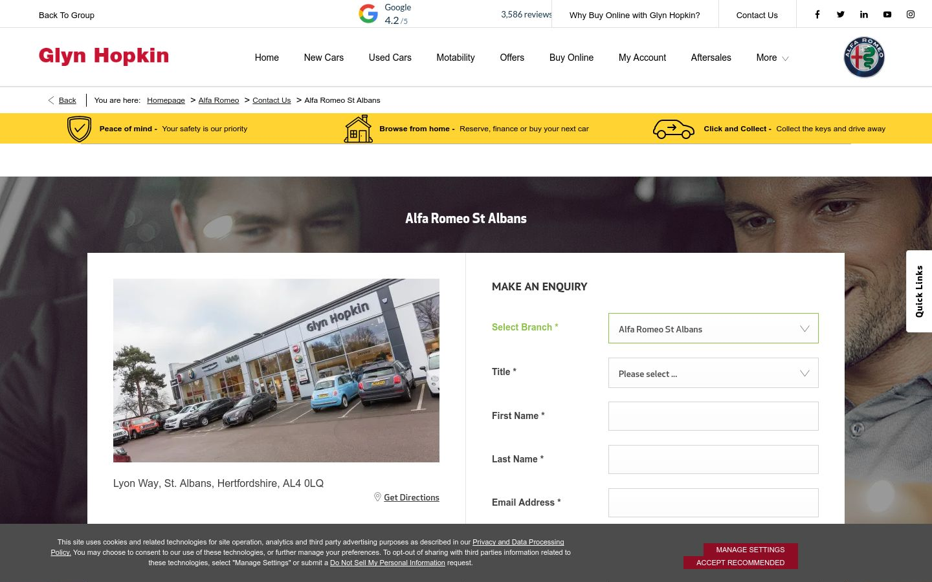Viewport: 932px width, 582px height.
Task: Click Accept Recommended cookie button
Action: point(740,563)
